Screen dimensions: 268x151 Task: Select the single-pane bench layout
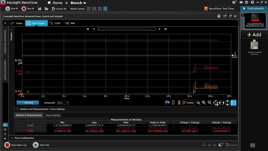click(105, 9)
